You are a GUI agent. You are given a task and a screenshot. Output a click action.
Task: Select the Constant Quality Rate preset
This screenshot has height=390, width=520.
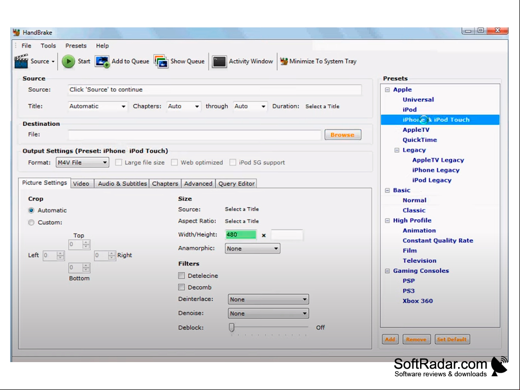438,240
